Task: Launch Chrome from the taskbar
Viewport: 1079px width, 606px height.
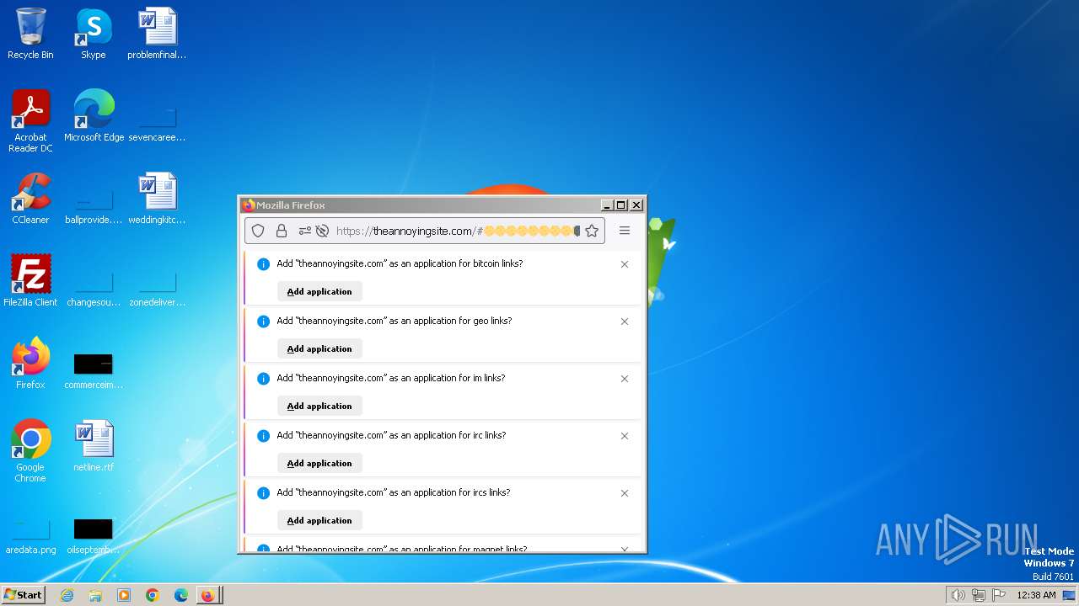Action: [x=153, y=595]
